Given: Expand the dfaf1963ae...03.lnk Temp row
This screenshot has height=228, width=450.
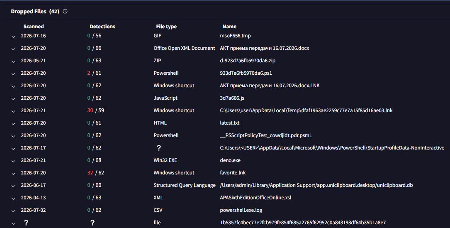Looking at the screenshot, I should click(13, 111).
